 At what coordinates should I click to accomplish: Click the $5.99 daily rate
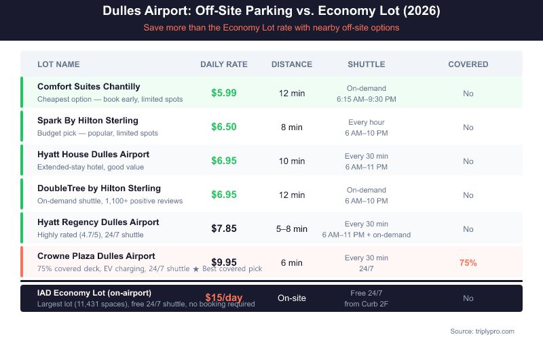pyautogui.click(x=224, y=93)
